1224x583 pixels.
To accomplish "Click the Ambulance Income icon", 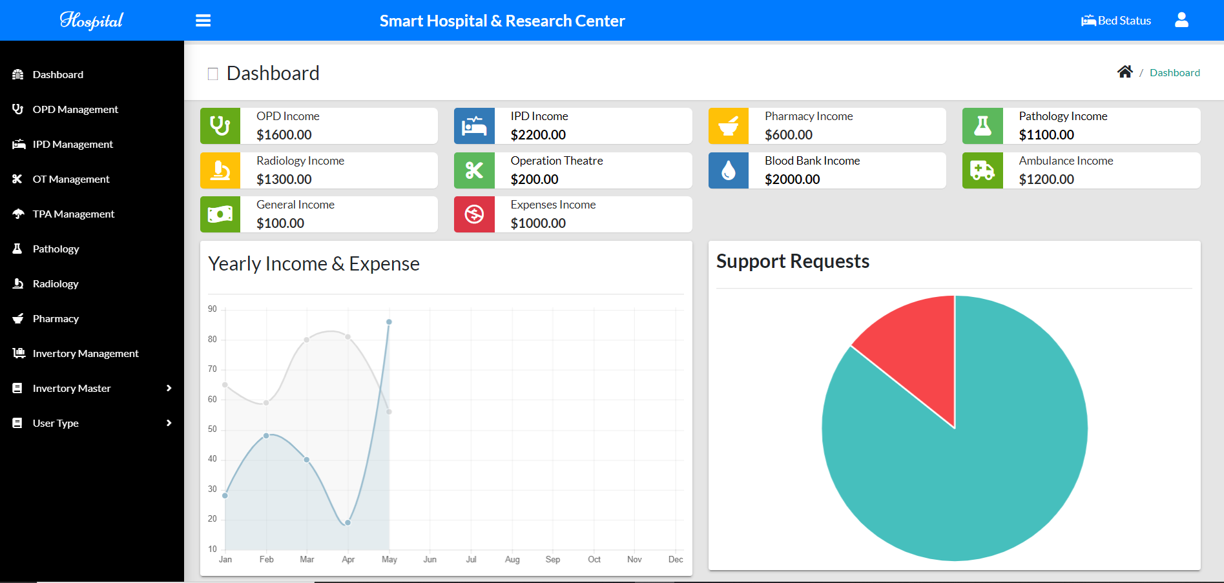I will 982,170.
